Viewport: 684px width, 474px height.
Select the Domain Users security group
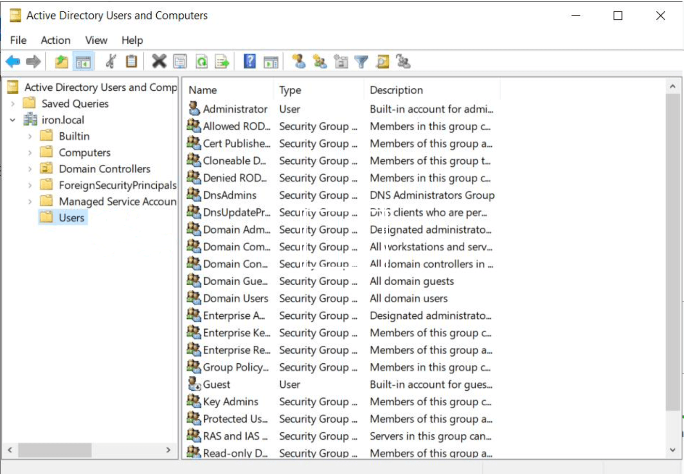click(235, 298)
